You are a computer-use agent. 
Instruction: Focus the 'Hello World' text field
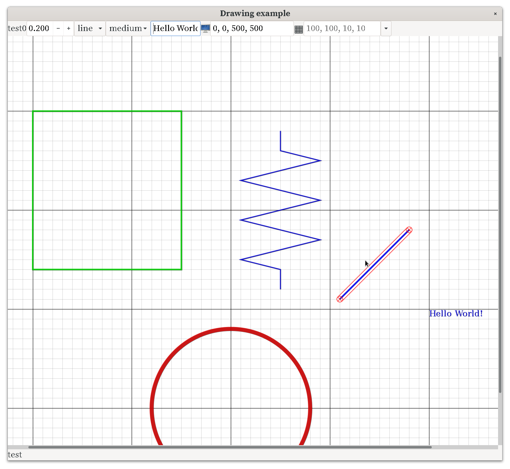175,28
